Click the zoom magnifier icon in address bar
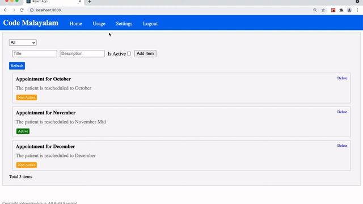This screenshot has width=363, height=204. click(315, 10)
